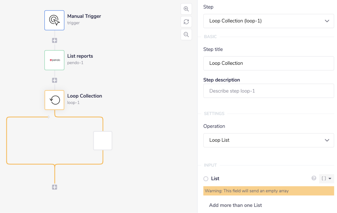Click the Loop Collection step icon
Screen dimensions: 337x213
(x=54, y=100)
